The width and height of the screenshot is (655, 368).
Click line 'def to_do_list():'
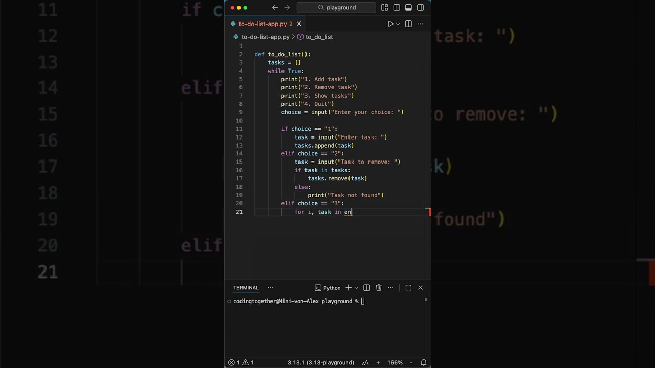(282, 55)
